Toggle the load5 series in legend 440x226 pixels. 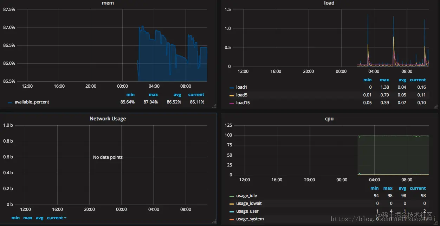(x=242, y=95)
